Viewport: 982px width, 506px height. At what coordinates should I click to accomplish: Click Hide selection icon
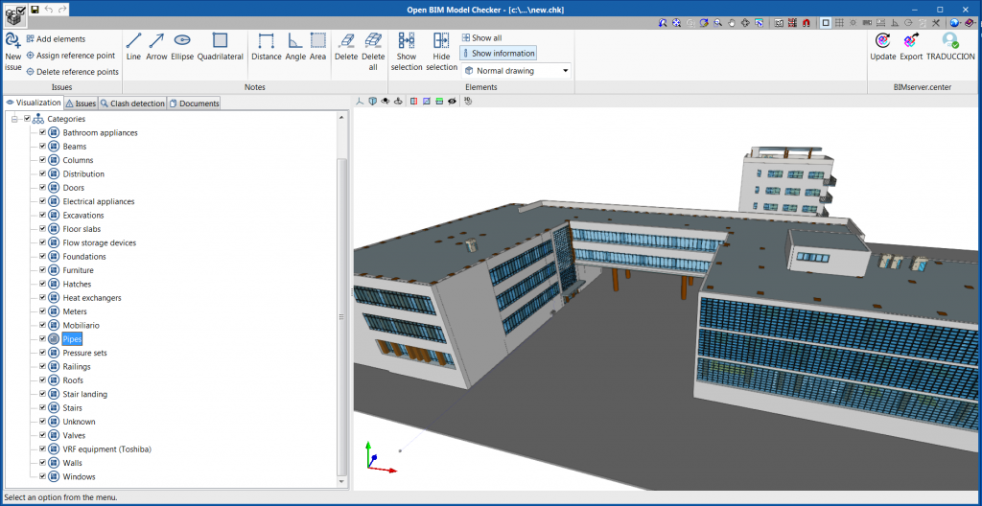click(x=441, y=40)
